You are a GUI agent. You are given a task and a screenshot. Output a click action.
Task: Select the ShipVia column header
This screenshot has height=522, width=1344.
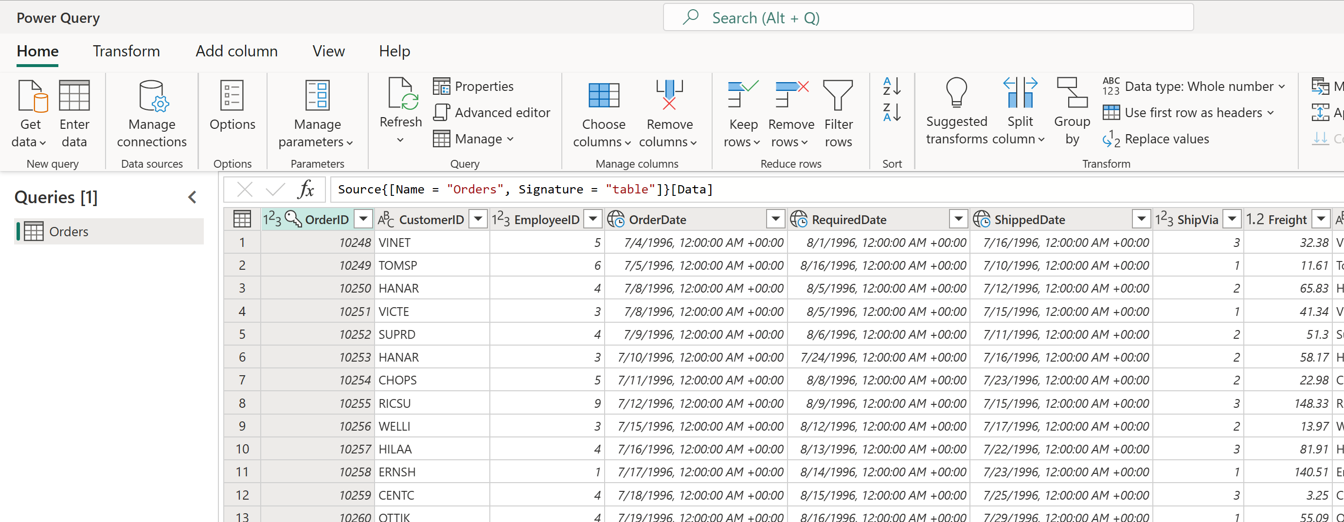tap(1198, 220)
